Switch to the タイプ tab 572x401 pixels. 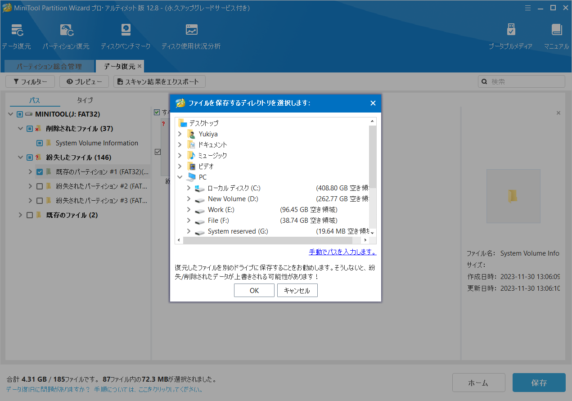pyautogui.click(x=85, y=100)
